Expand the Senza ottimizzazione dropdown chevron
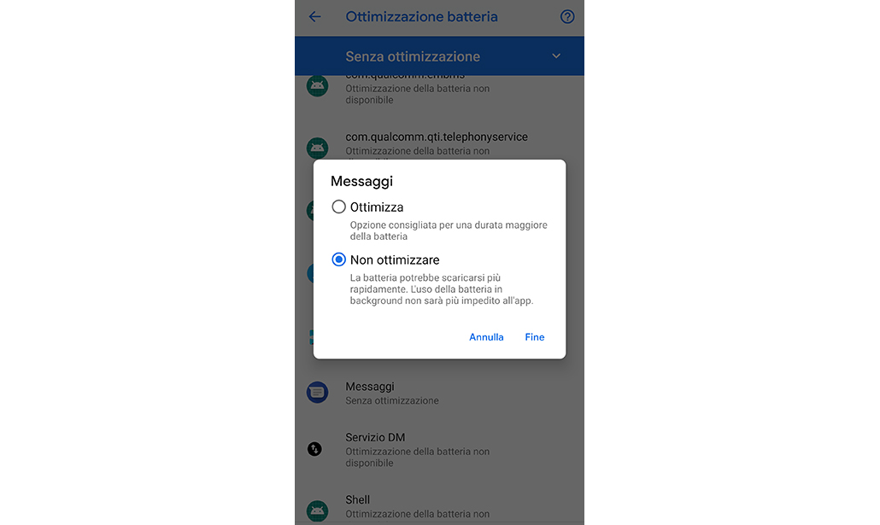Screen dimensions: 880x525 (x=556, y=56)
